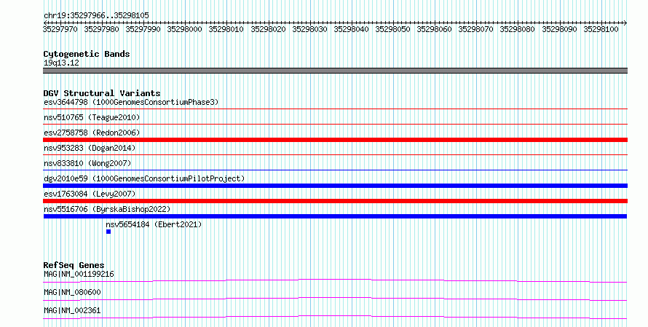This screenshot has height=327, width=648.
Task: Open the dgv2010e59 pilot project variant
Action: coord(144,178)
